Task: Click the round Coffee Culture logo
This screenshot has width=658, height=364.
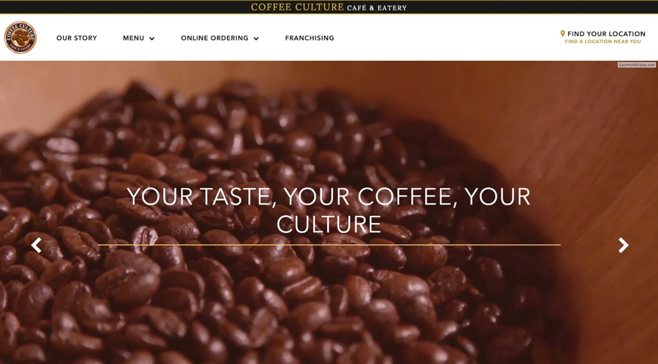Action: click(20, 38)
